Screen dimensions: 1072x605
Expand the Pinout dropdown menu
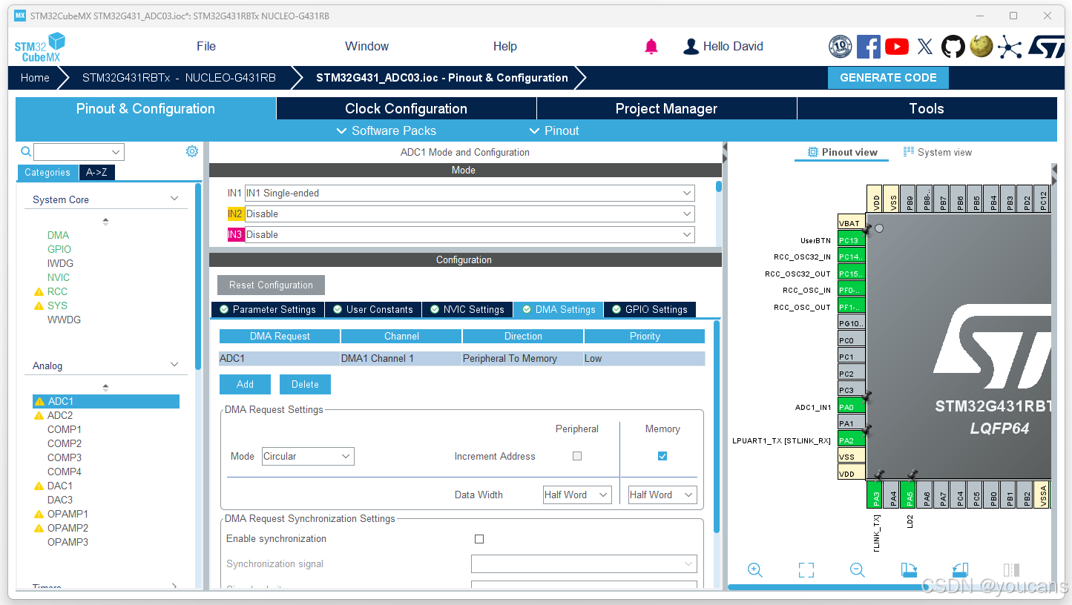click(x=554, y=131)
